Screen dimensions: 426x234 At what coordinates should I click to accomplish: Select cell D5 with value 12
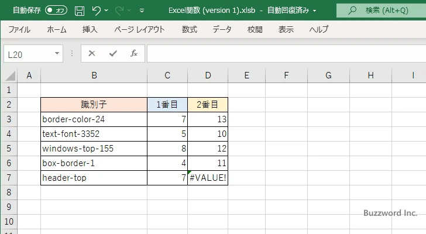[x=208, y=149]
